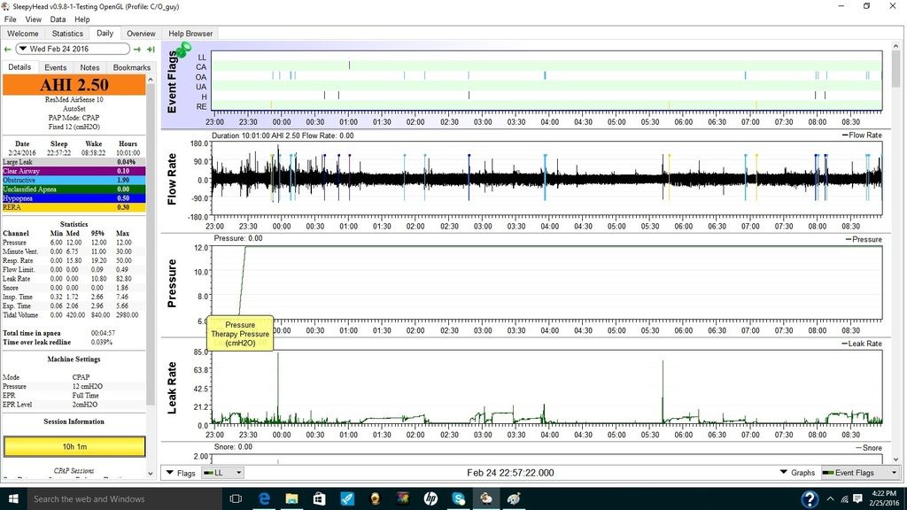Screen dimensions: 907x510
Task: Click the SleepyHead sheep taskbar icon
Action: 486,498
